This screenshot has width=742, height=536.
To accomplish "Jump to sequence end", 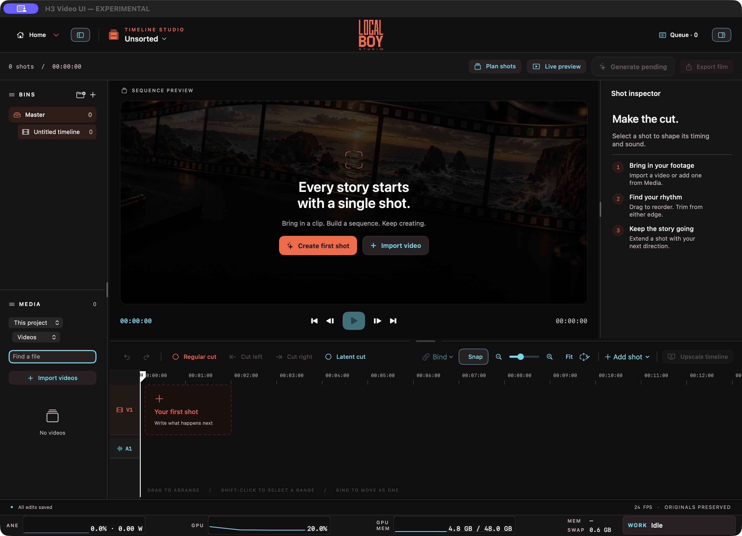I will tap(393, 321).
